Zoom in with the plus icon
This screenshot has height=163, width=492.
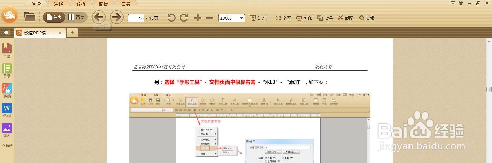pyautogui.click(x=198, y=18)
